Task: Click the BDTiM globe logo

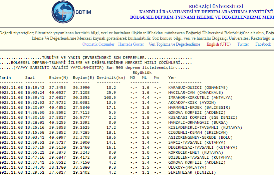Action: click(63, 12)
